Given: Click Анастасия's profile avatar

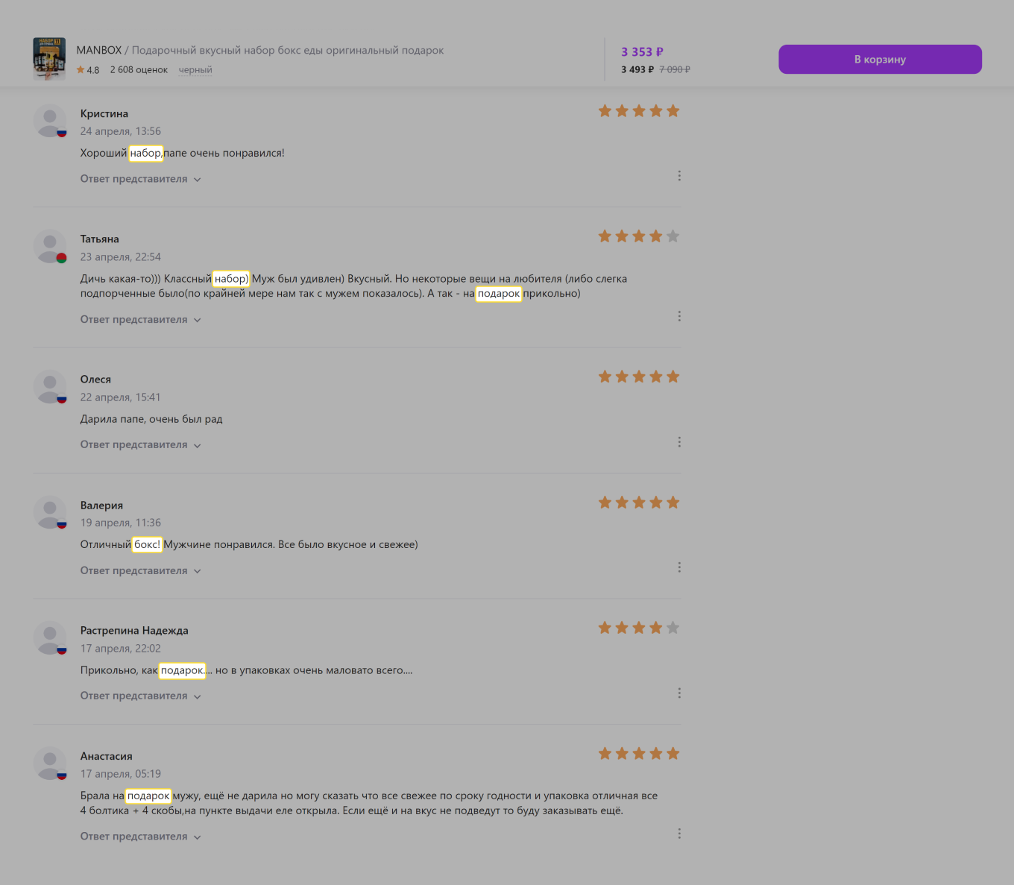Looking at the screenshot, I should click(50, 763).
